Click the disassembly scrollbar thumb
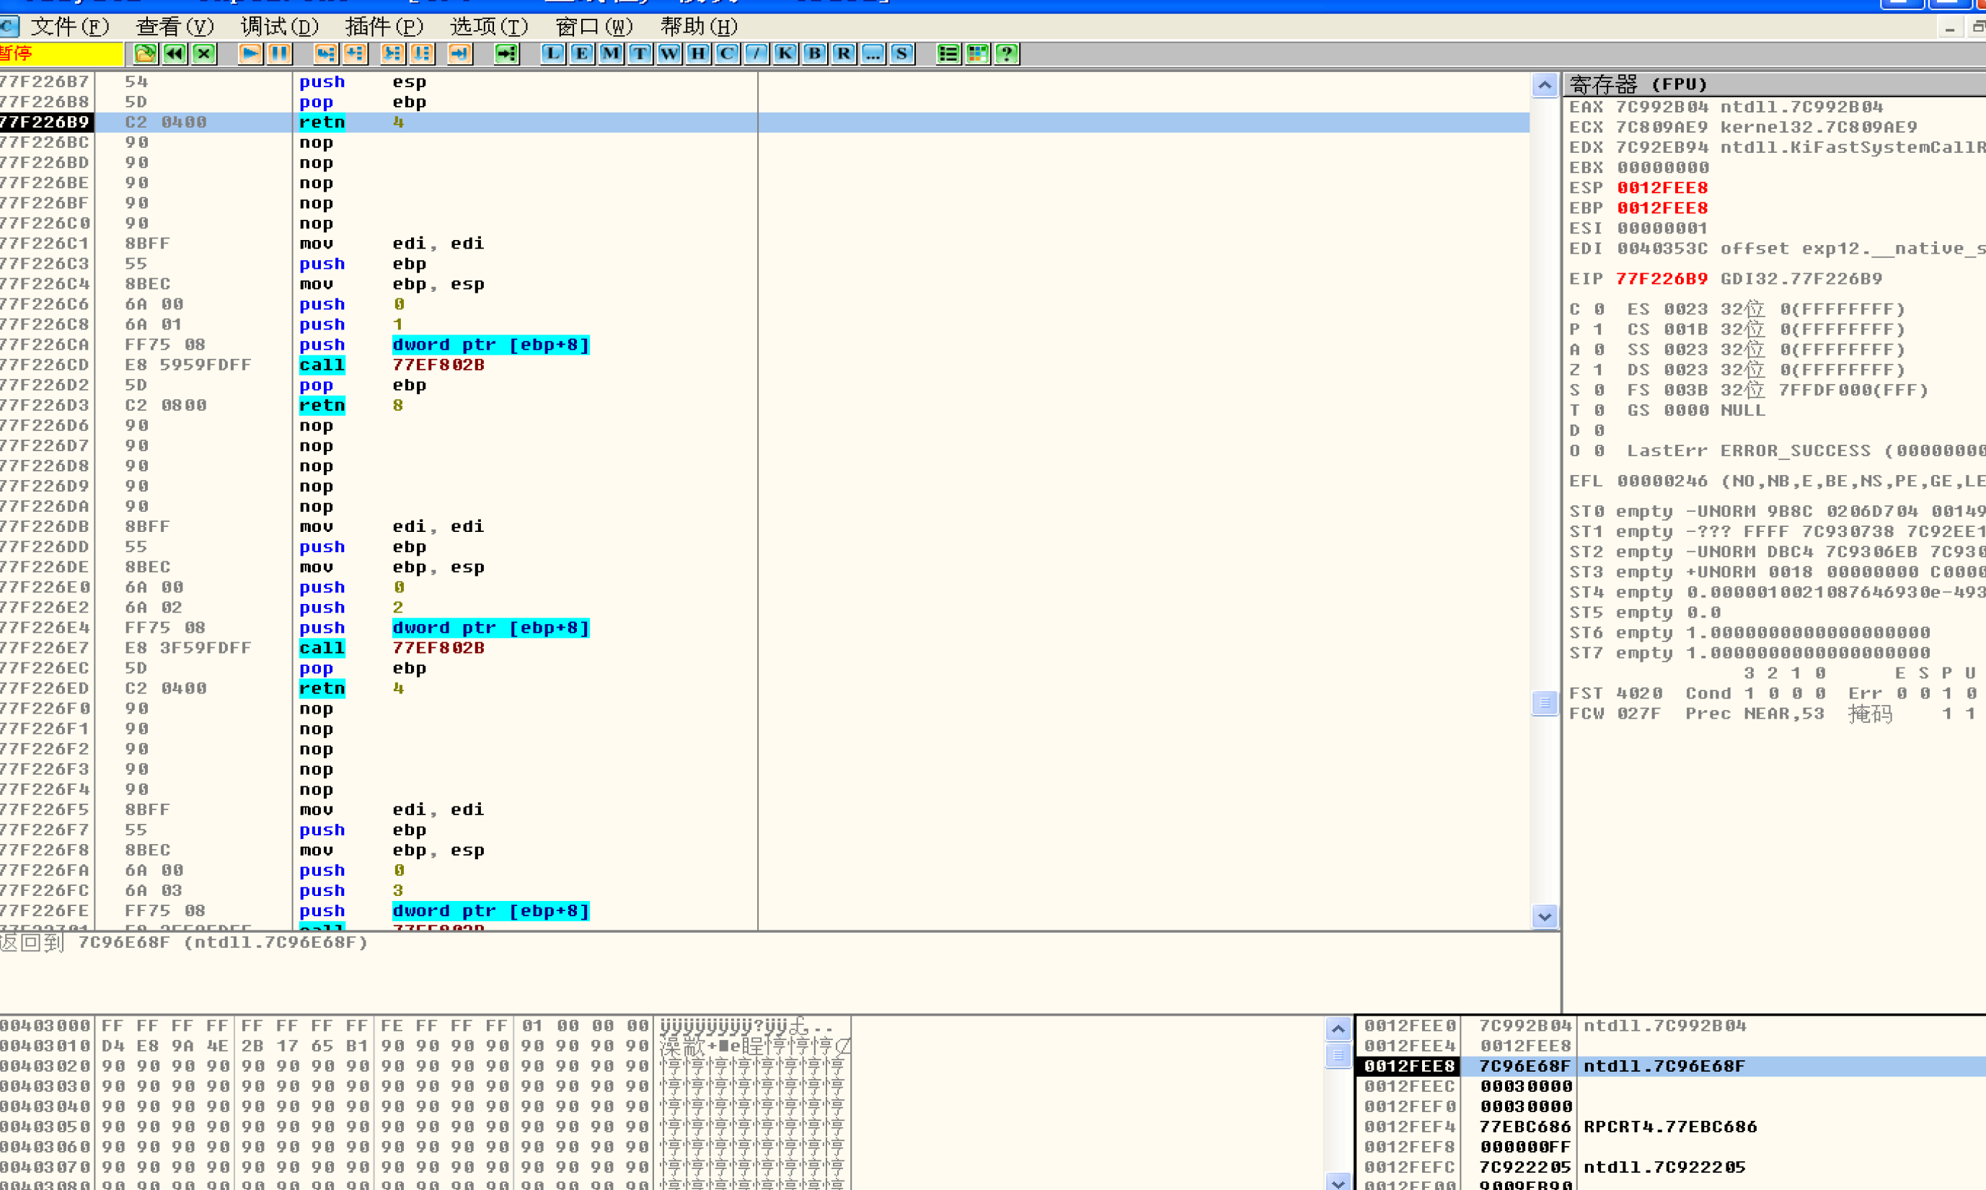Screen dimensions: 1986x1190 (1545, 703)
